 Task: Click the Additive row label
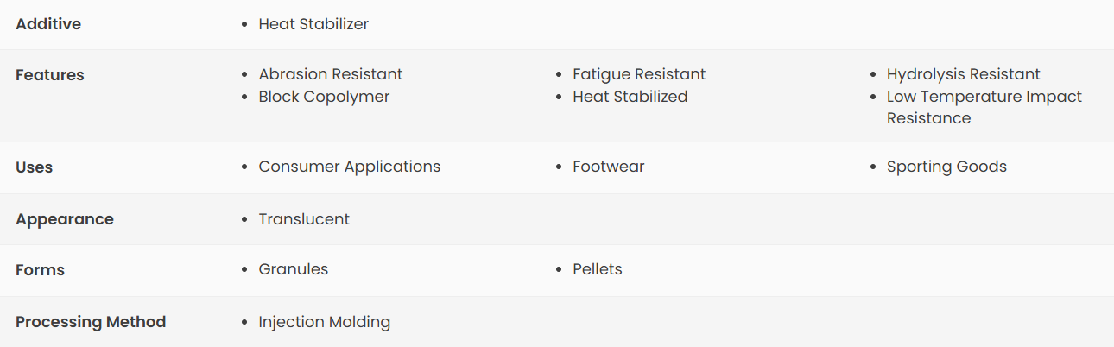[x=48, y=24]
